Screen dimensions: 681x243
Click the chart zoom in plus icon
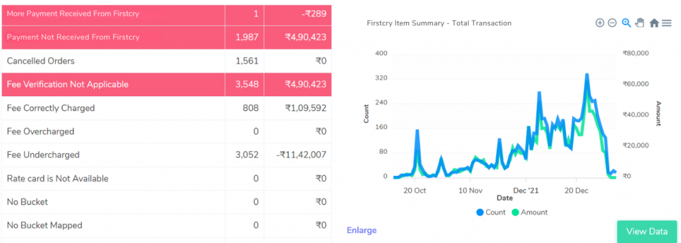click(x=599, y=23)
